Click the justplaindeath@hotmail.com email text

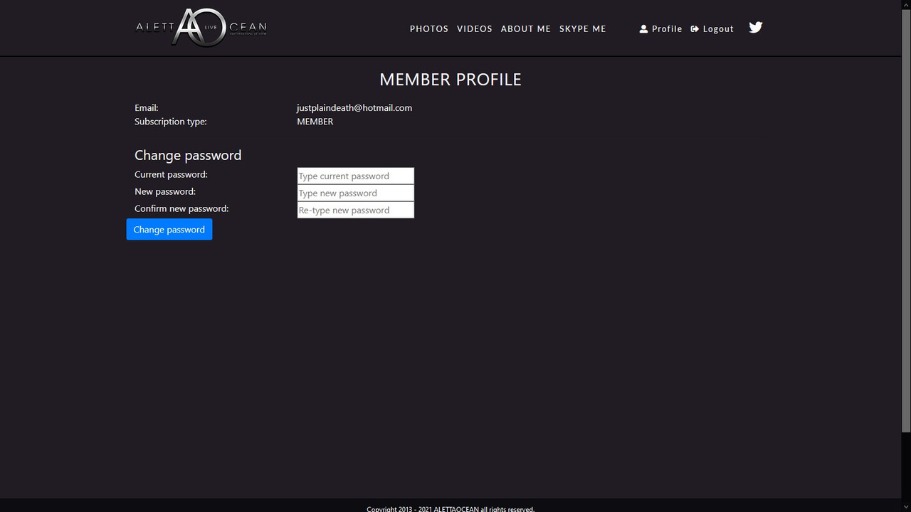(354, 108)
